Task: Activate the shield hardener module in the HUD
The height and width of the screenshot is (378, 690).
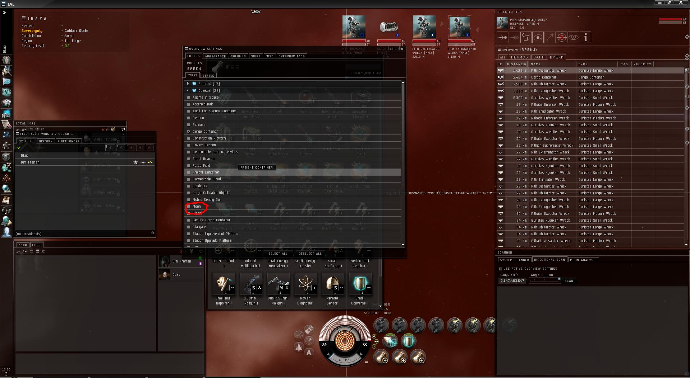Action: [x=408, y=341]
